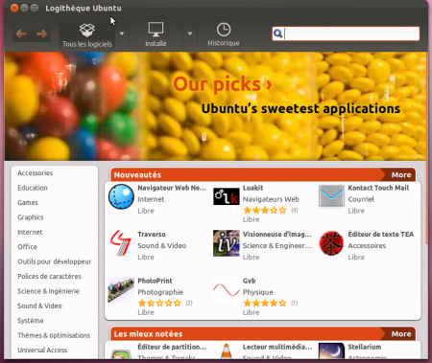Open the Éditeur de partition icon

(x=121, y=353)
